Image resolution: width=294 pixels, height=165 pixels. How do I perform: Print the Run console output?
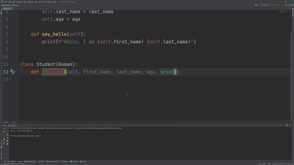(x=7, y=141)
